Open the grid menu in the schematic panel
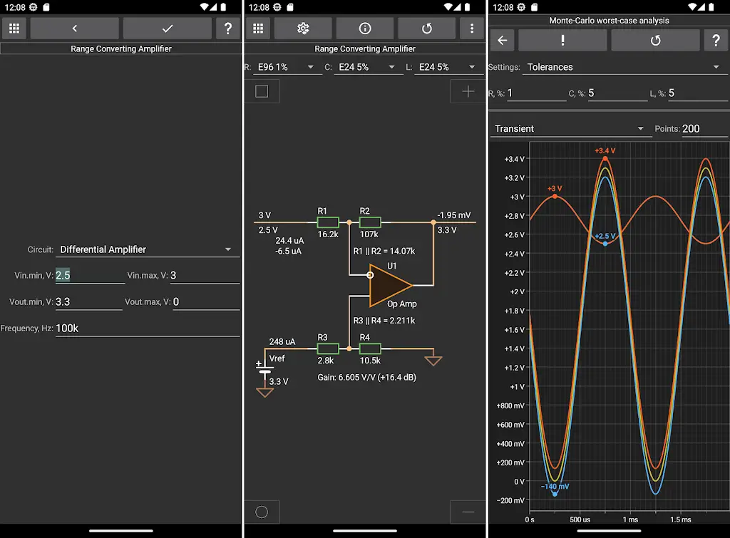Viewport: 730px width, 538px height. pos(258,29)
